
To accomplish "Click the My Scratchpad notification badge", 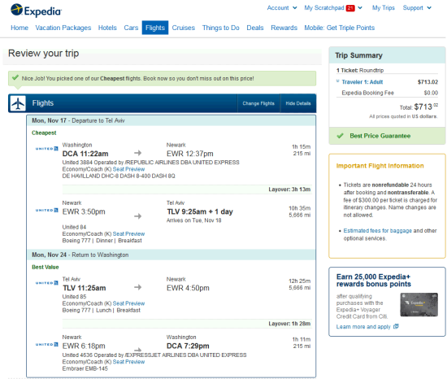I will point(350,8).
